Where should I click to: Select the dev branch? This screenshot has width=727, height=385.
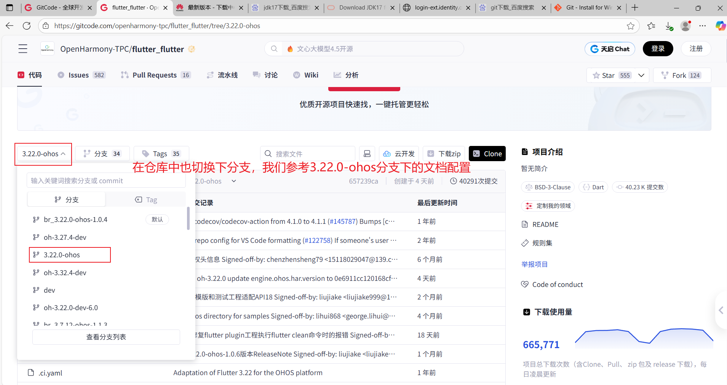(x=49, y=290)
